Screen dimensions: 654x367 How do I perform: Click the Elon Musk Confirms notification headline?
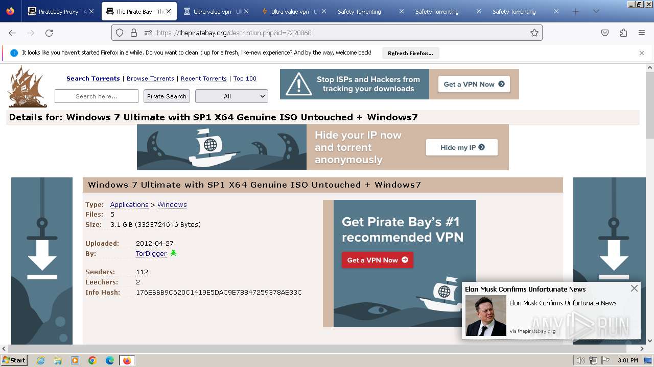pyautogui.click(x=525, y=289)
